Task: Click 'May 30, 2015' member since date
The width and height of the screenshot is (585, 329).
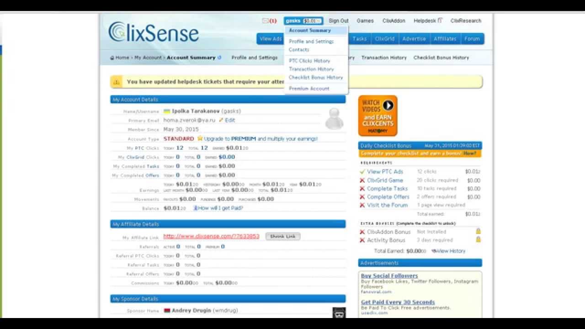Action: tap(181, 129)
